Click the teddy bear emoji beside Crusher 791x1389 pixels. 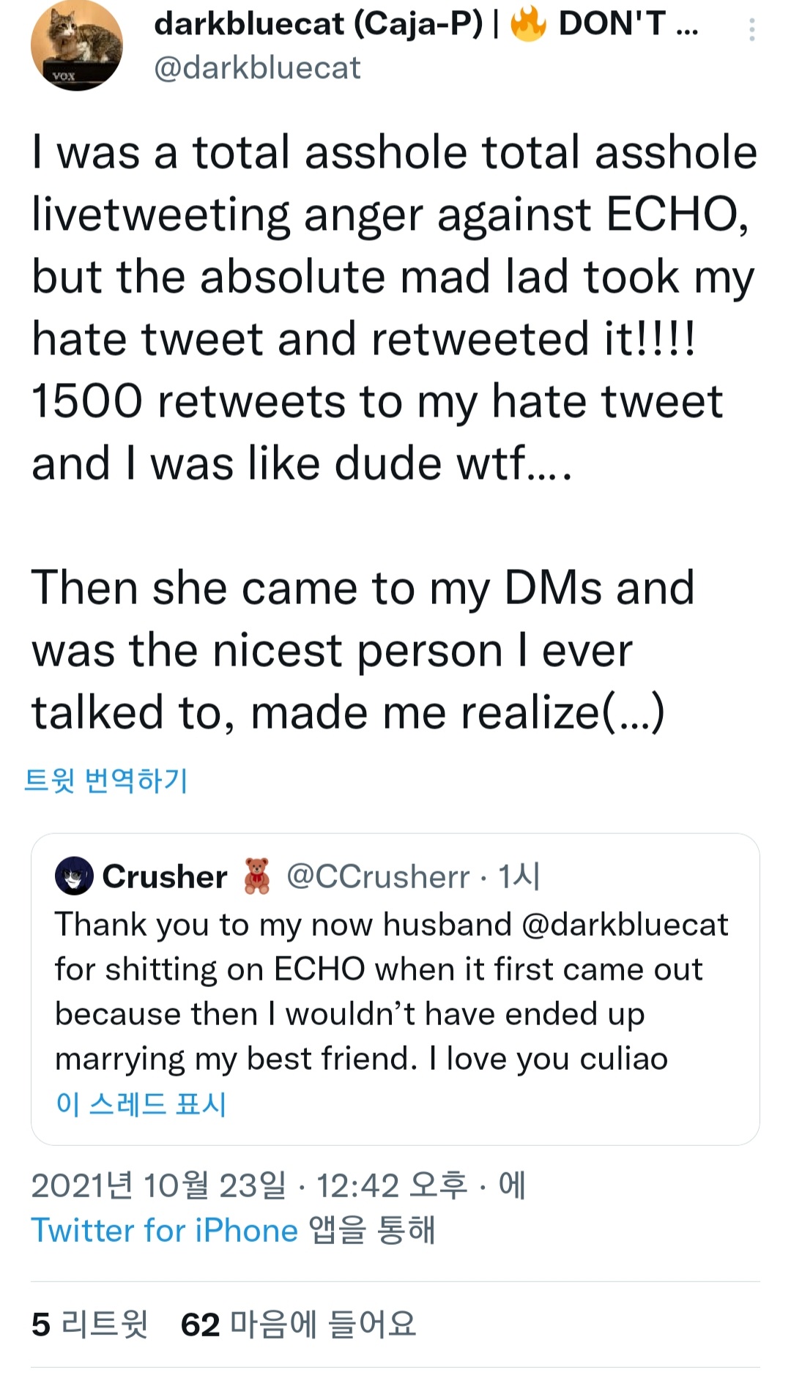256,876
